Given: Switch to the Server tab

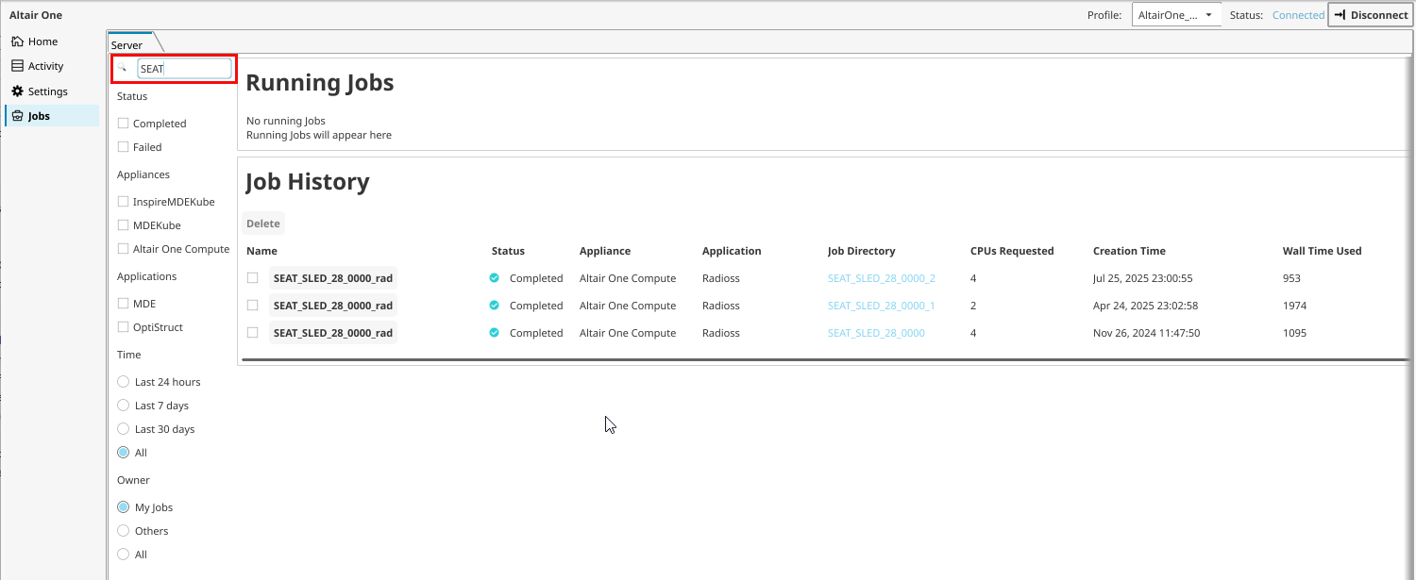Looking at the screenshot, I should pyautogui.click(x=127, y=44).
